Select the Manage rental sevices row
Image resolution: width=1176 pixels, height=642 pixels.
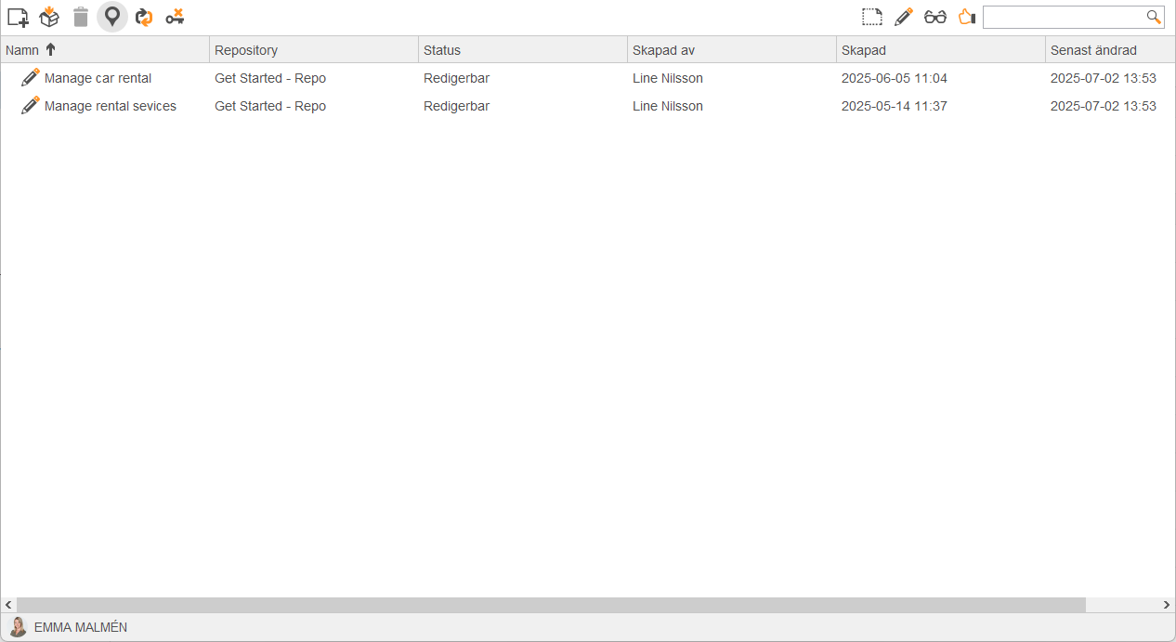pos(588,106)
